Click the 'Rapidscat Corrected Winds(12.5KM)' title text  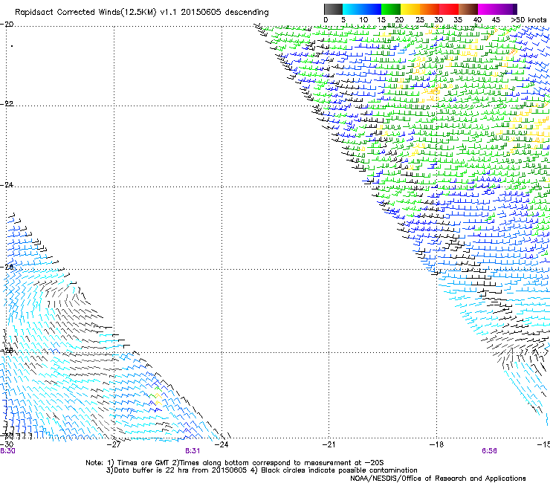coord(85,13)
